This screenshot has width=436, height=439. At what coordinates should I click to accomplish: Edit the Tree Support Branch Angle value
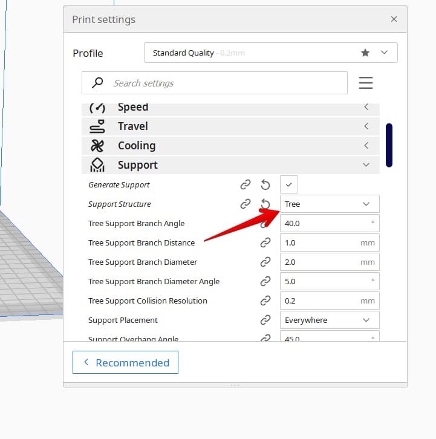click(x=330, y=223)
